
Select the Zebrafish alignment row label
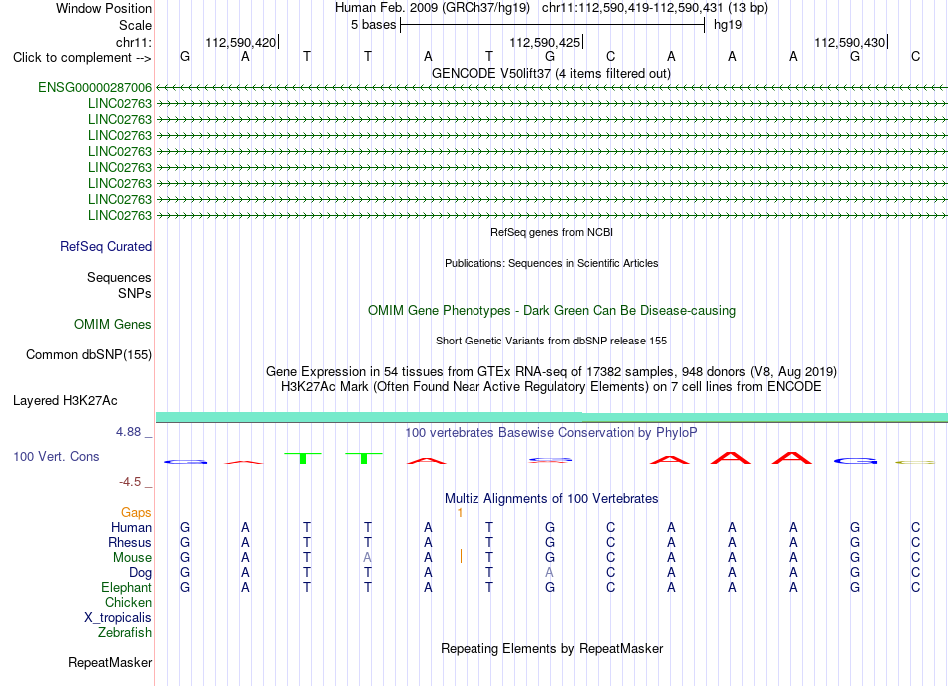pyautogui.click(x=125, y=633)
